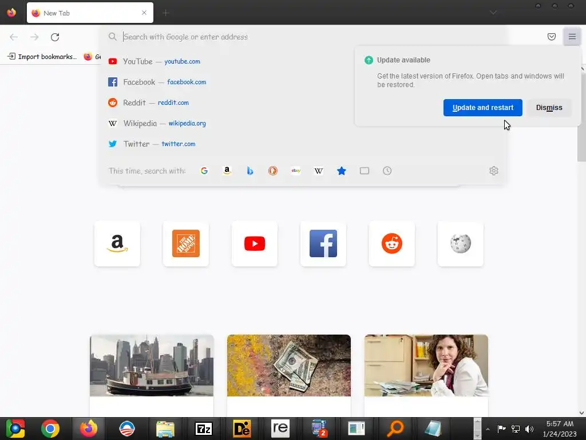
Task: Search this time with Amazon icon
Action: [x=227, y=171]
